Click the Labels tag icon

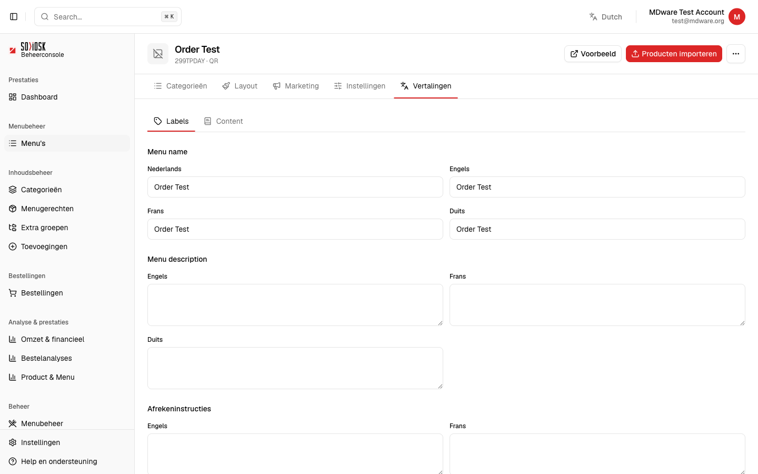158,121
